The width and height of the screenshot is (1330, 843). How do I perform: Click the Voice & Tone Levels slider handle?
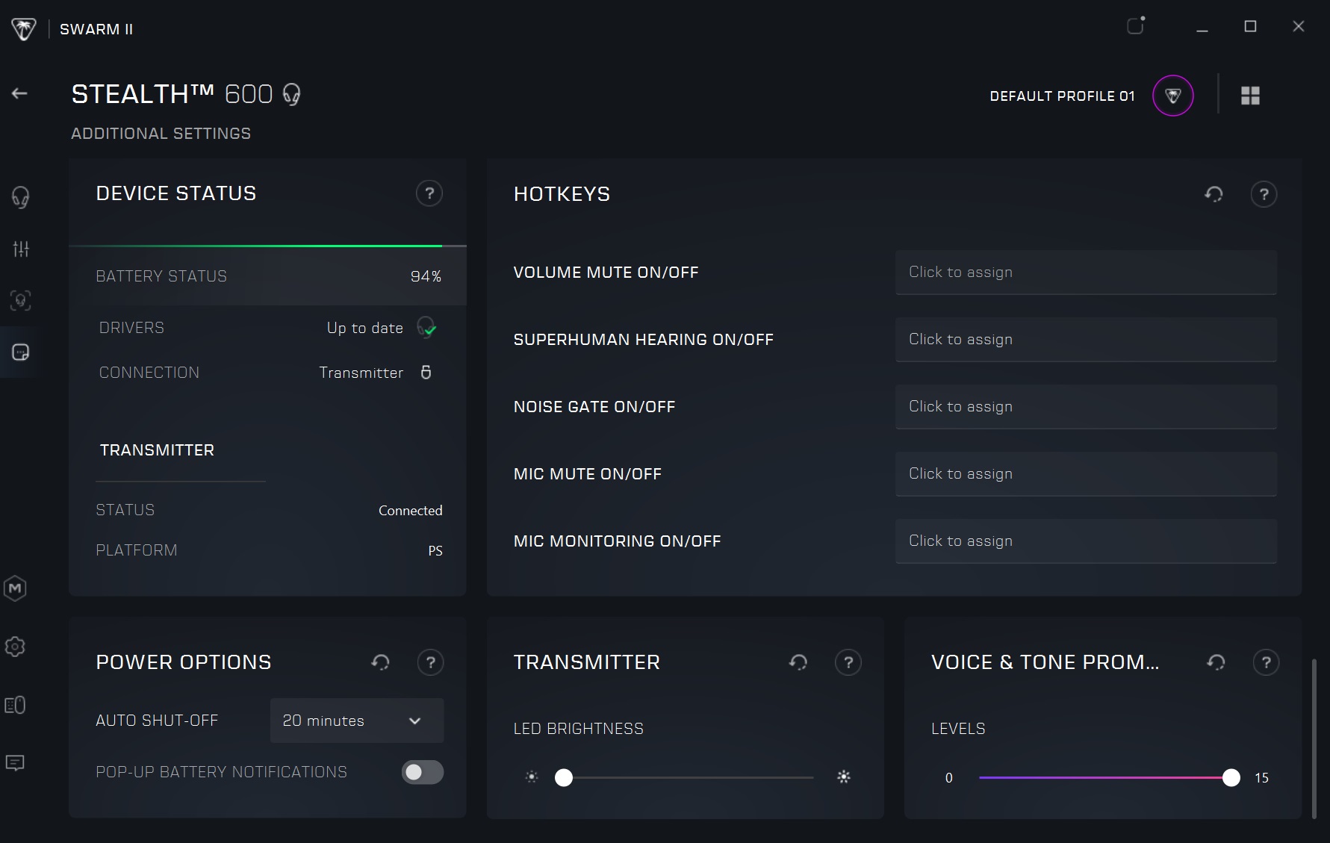(1231, 778)
